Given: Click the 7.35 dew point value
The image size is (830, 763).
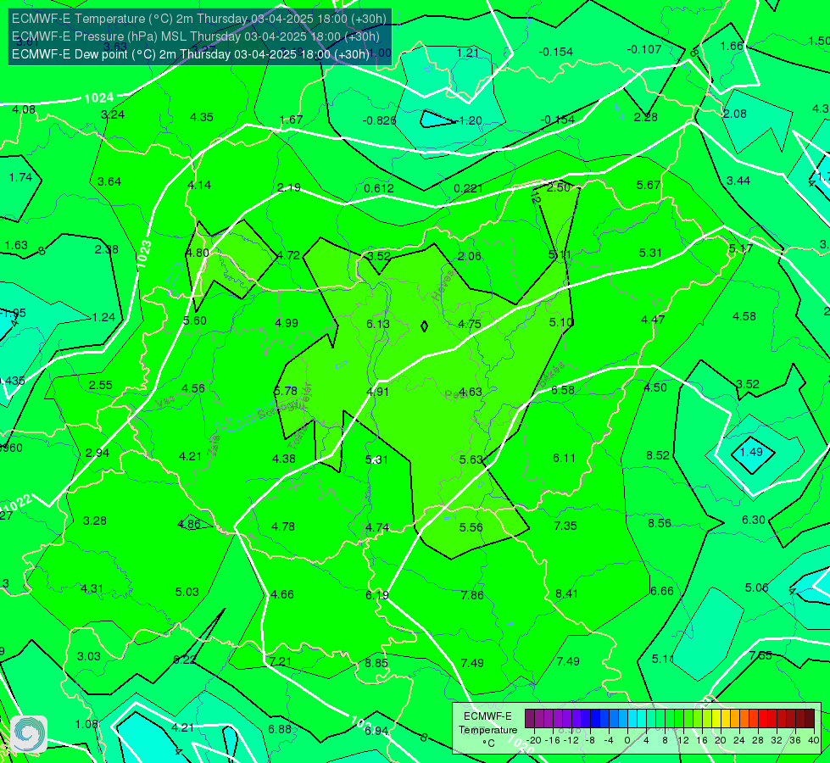Looking at the screenshot, I should pos(565,526).
